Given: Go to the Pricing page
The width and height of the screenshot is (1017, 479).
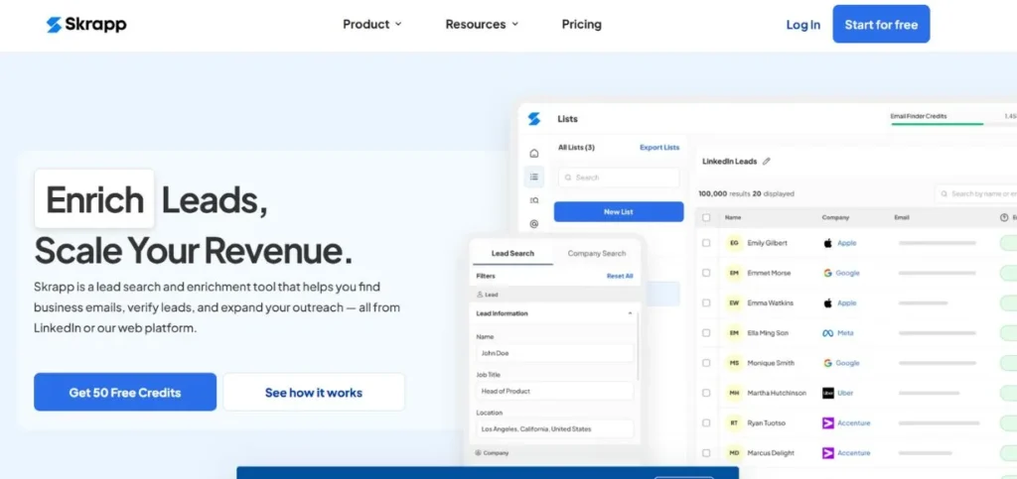Looking at the screenshot, I should point(581,25).
